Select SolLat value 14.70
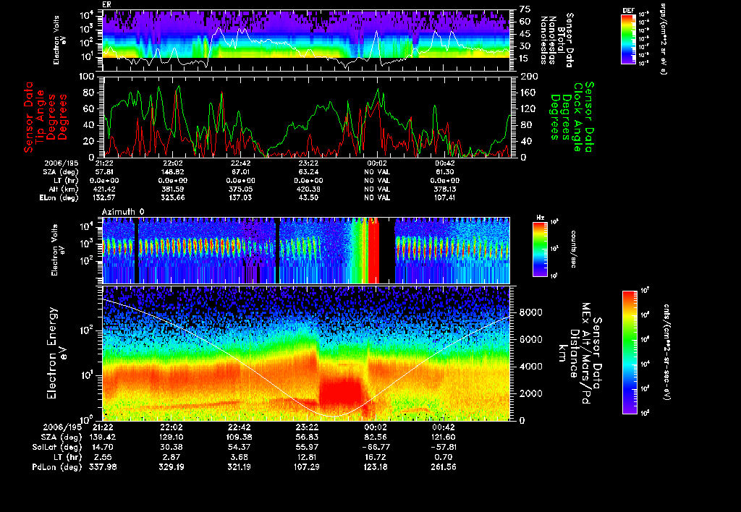This screenshot has width=741, height=512. (x=103, y=447)
